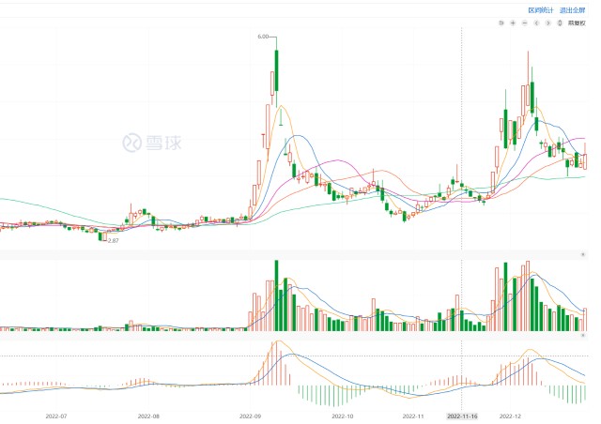Viewport: 601px width, 424px height.
Task: Click the 2022-11 axis label
Action: pos(413,416)
